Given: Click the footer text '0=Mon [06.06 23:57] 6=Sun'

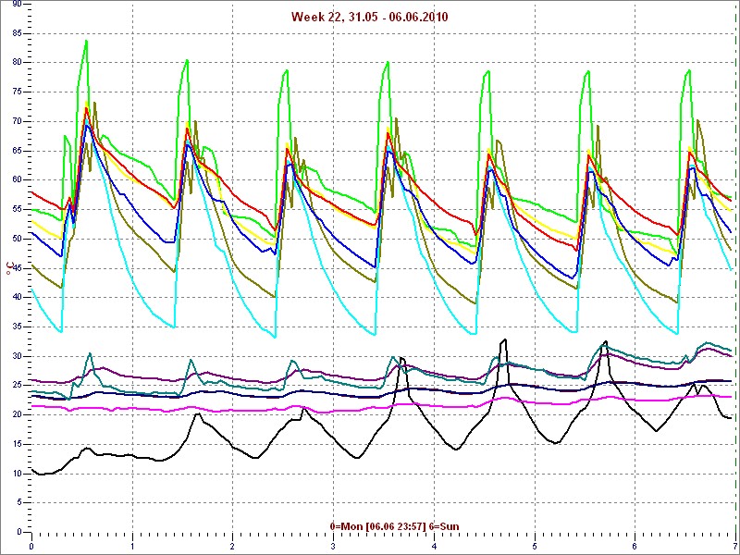Looking at the screenshot, I should click(x=394, y=526).
